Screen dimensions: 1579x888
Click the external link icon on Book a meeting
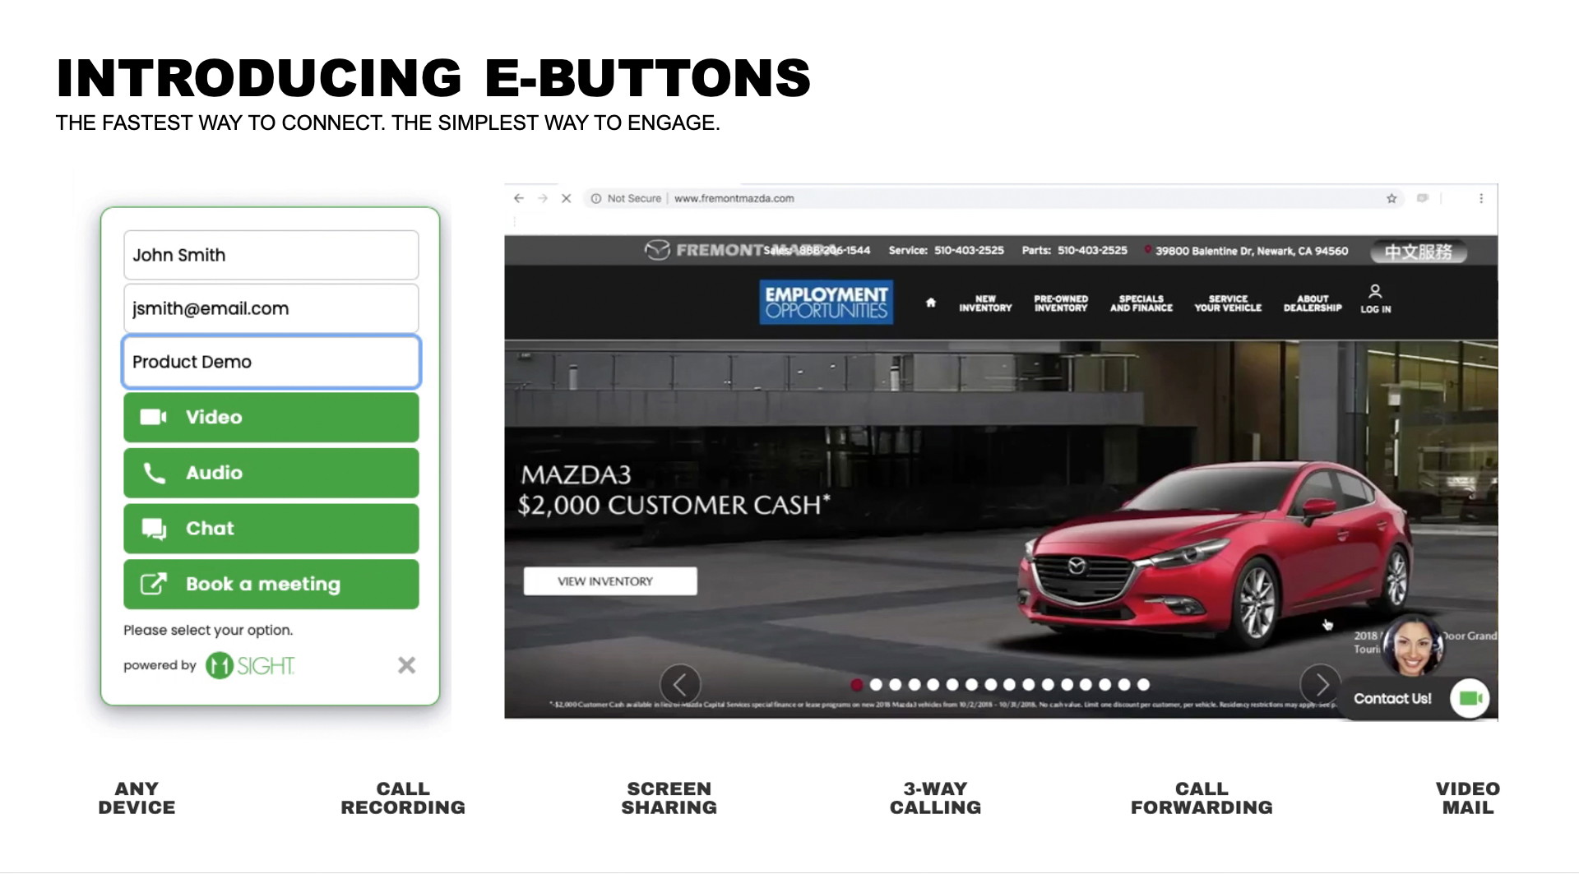click(x=154, y=584)
